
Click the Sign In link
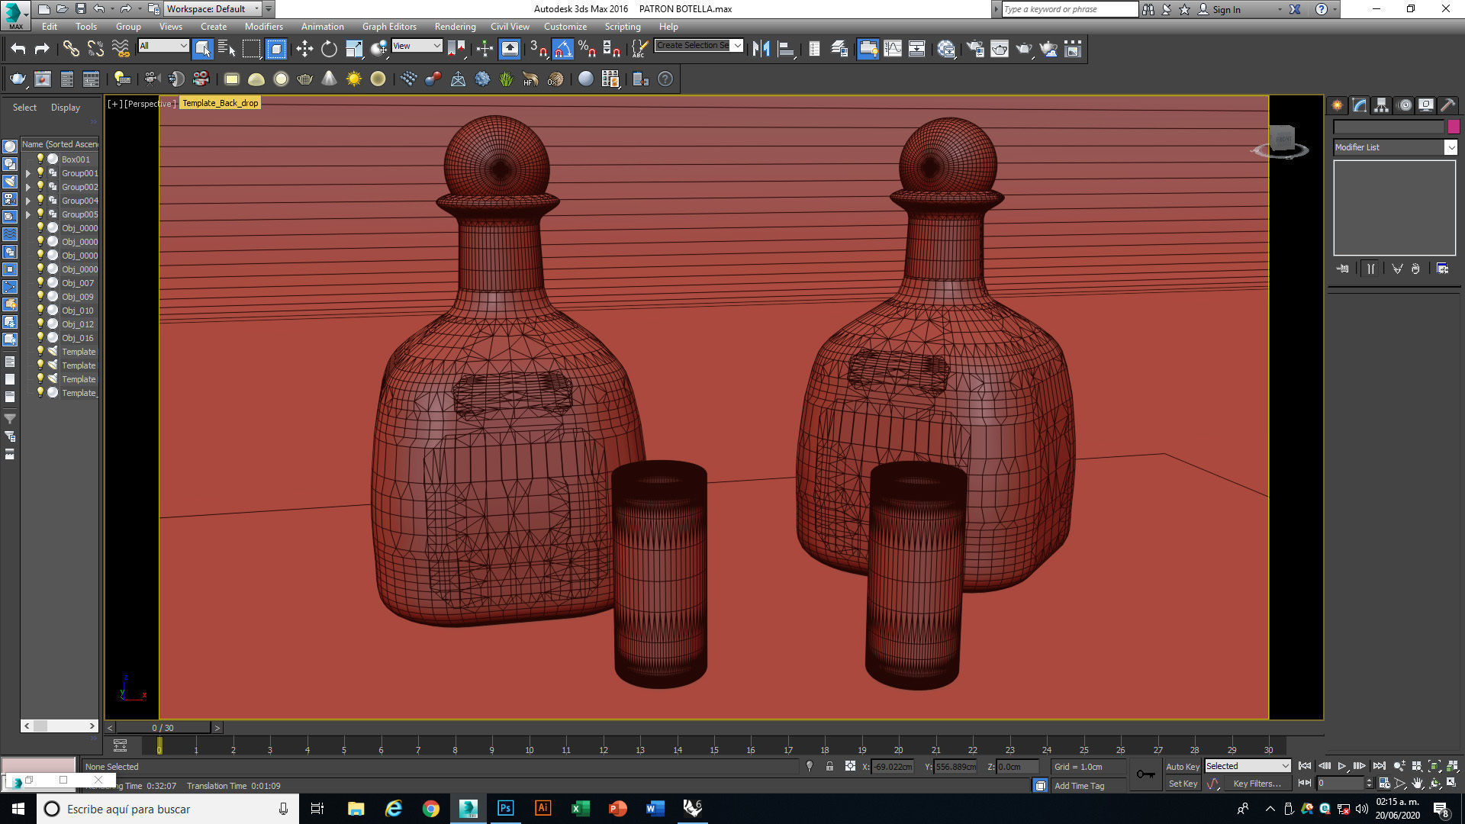(x=1226, y=9)
